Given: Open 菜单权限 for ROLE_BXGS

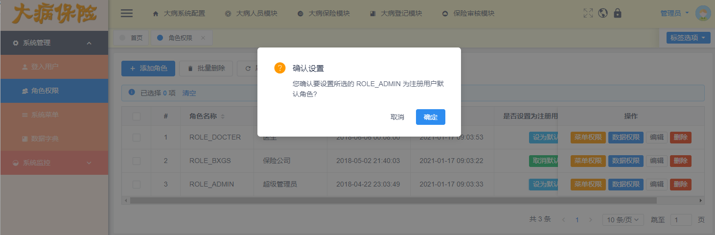Looking at the screenshot, I should [588, 161].
